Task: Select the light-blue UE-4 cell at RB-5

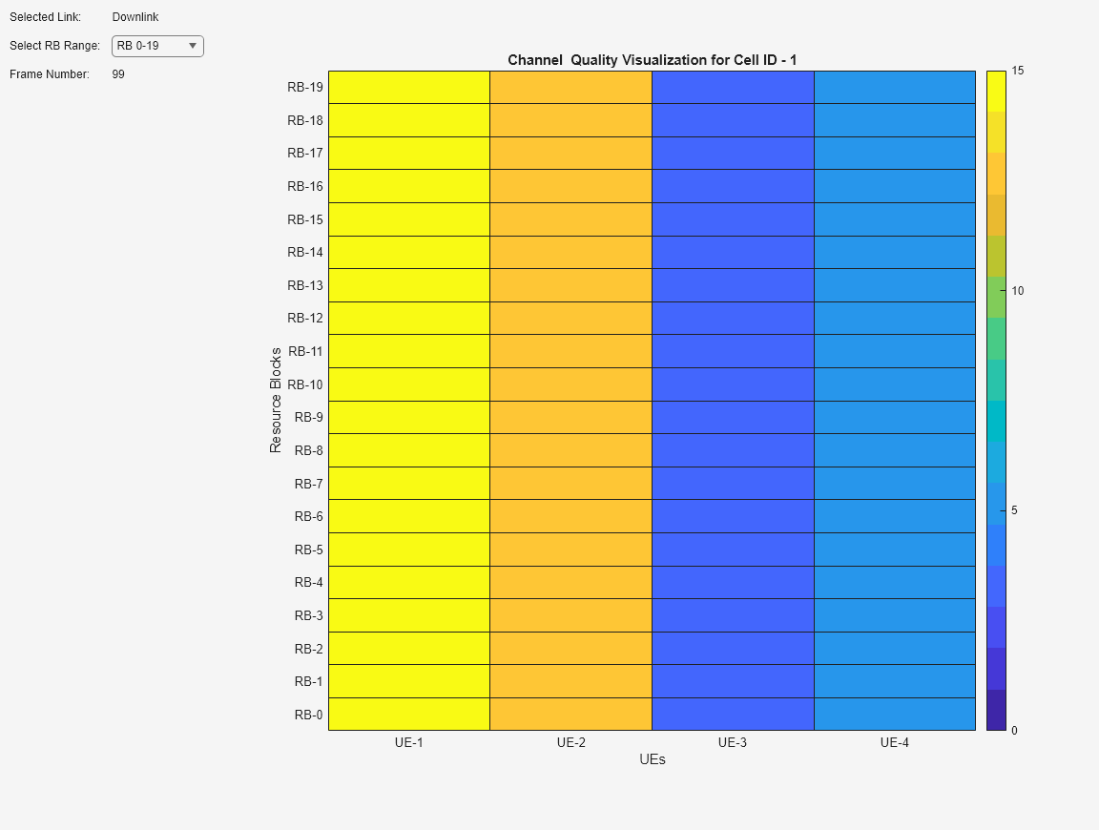Action: click(x=894, y=550)
